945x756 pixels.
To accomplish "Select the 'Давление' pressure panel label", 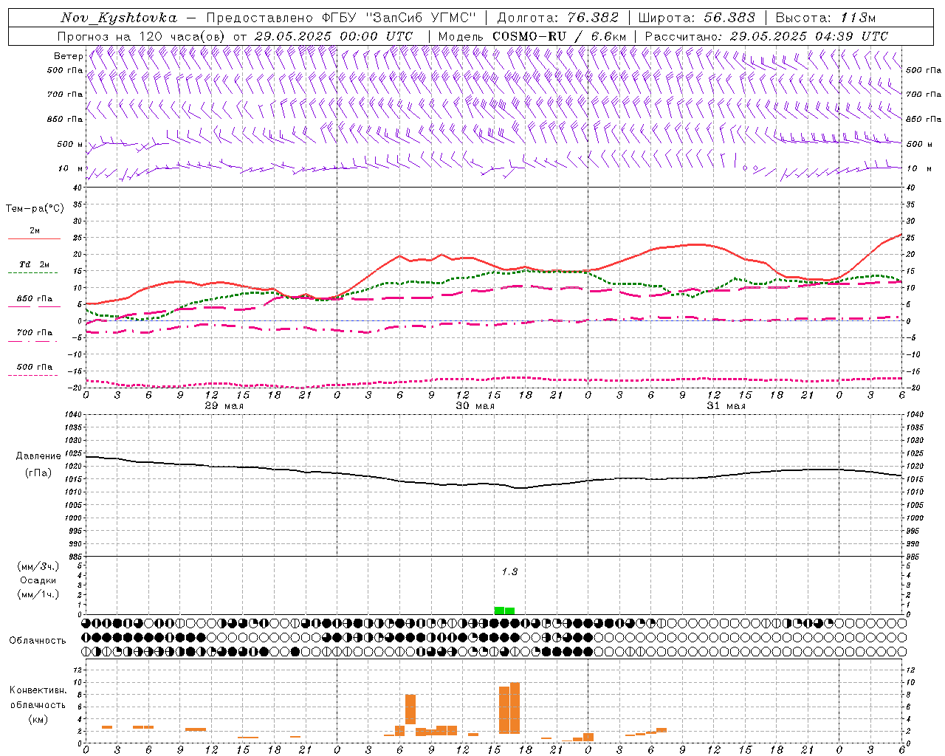I will click(x=38, y=456).
